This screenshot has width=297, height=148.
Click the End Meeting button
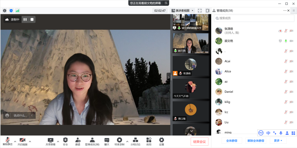[x=199, y=142]
